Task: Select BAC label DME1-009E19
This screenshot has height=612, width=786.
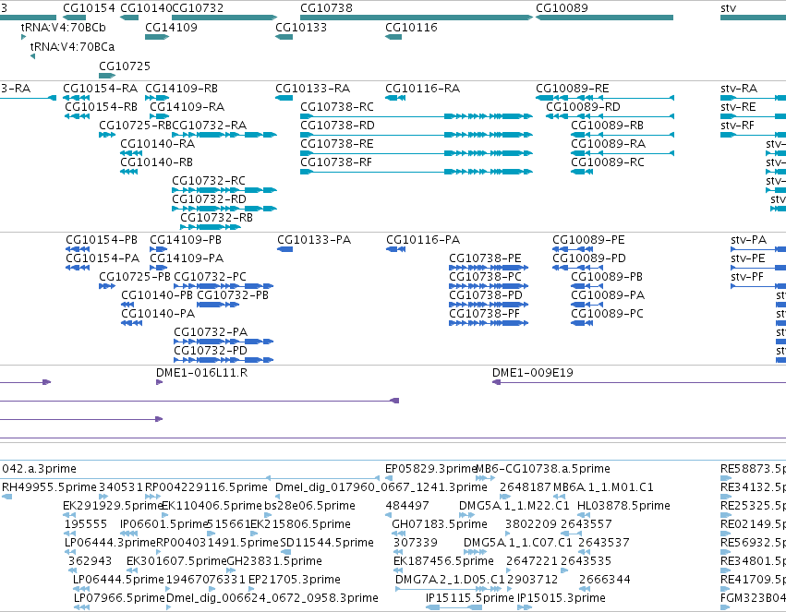Action: tap(532, 373)
